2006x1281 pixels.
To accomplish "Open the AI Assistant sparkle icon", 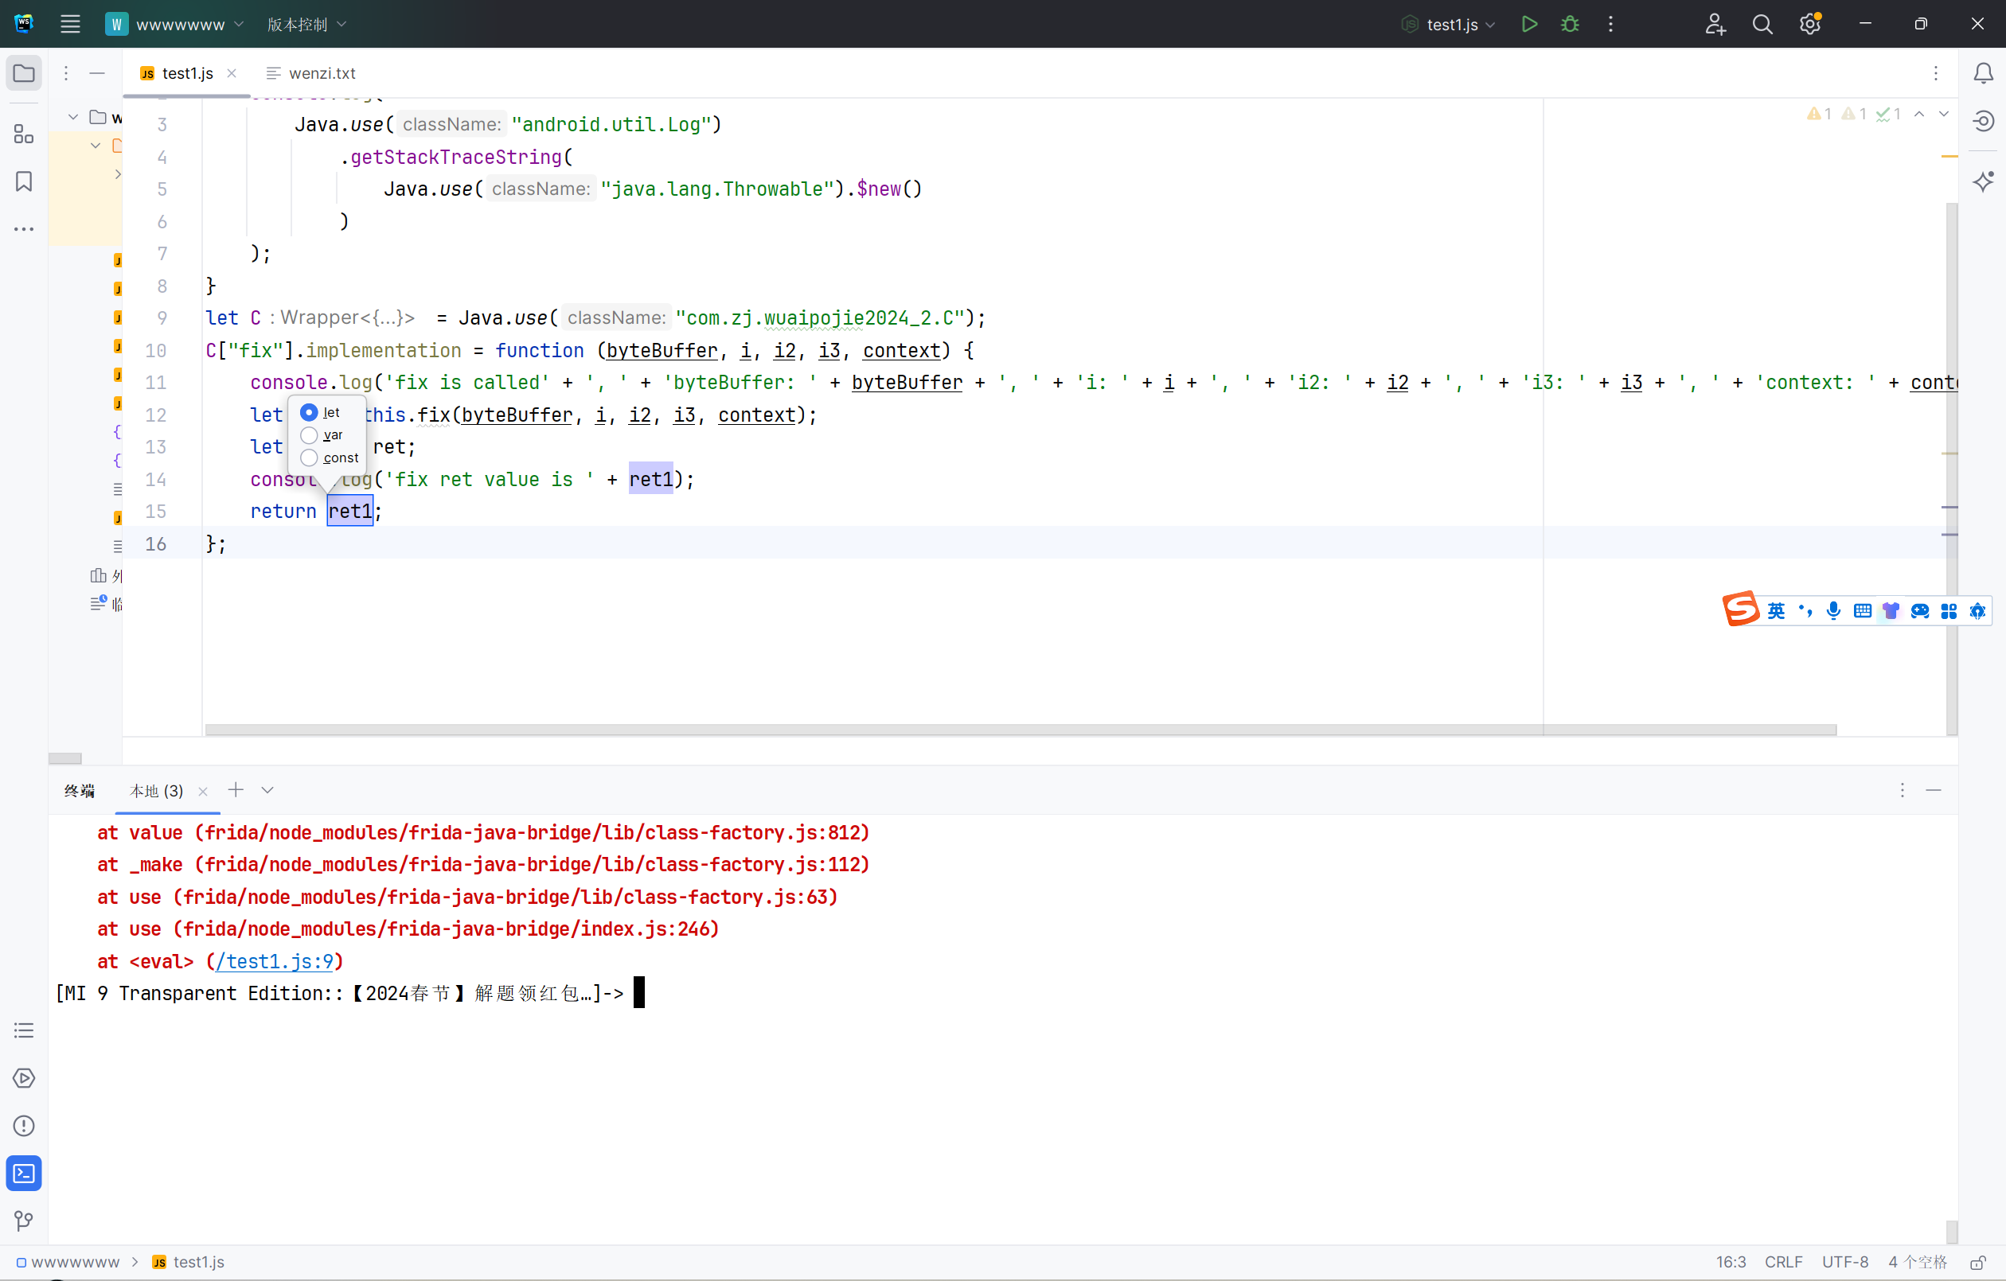I will pyautogui.click(x=1983, y=181).
